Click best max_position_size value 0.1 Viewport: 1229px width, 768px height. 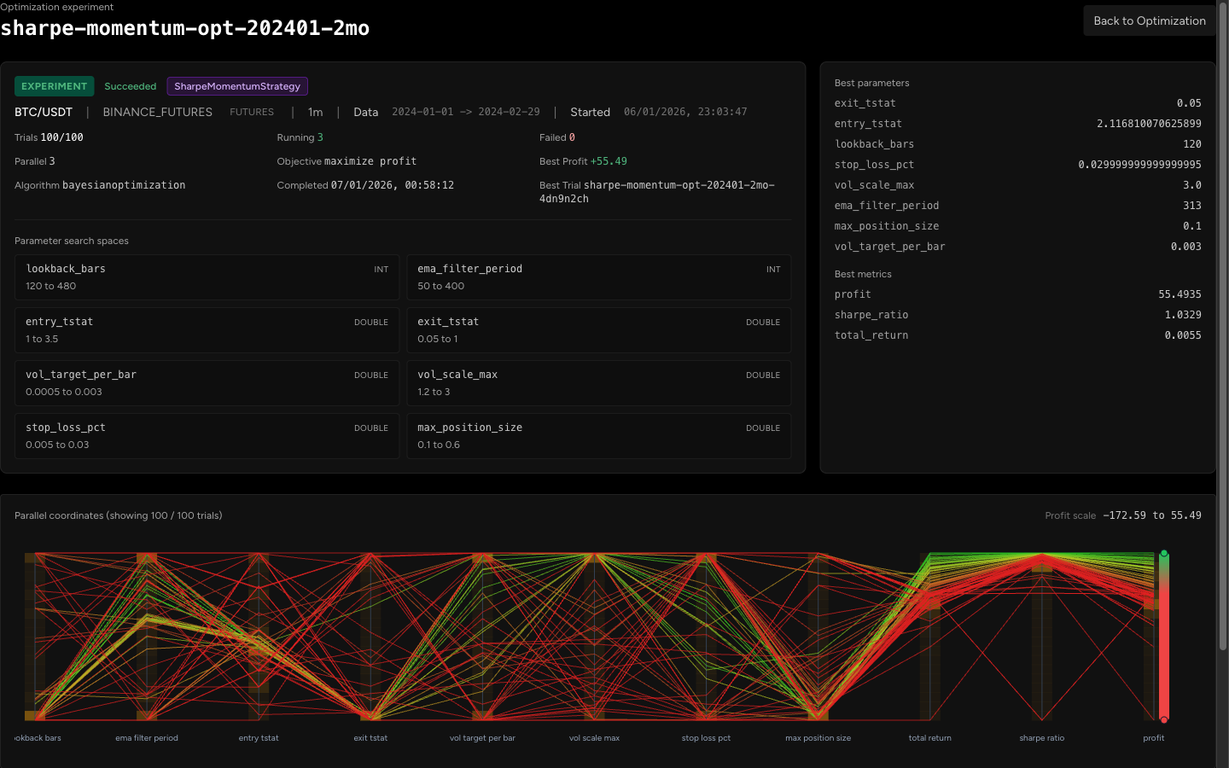coord(1191,226)
